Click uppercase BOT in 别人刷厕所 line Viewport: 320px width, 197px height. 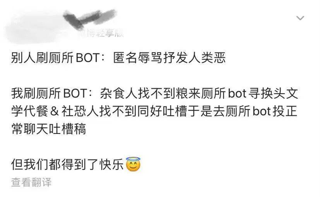pos(88,58)
